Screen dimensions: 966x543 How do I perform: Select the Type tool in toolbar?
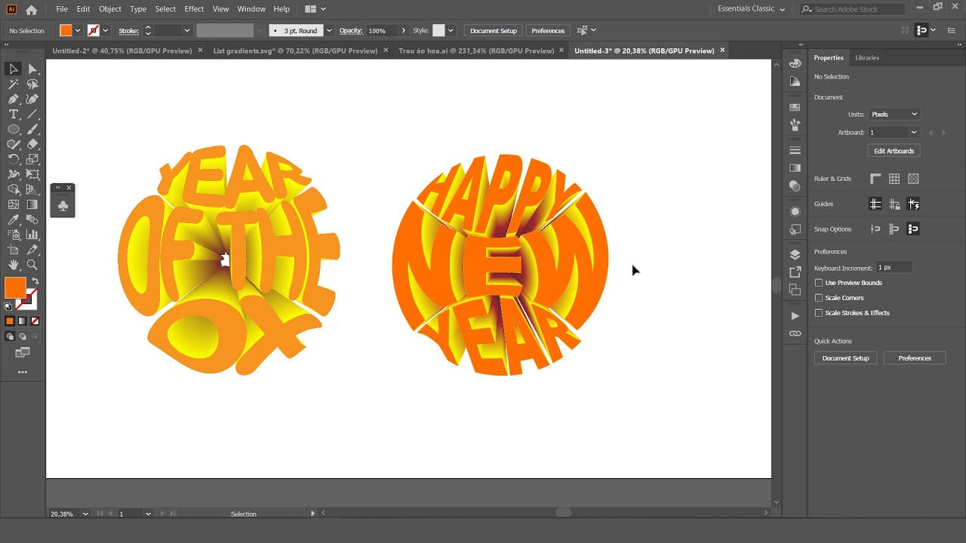pos(14,114)
